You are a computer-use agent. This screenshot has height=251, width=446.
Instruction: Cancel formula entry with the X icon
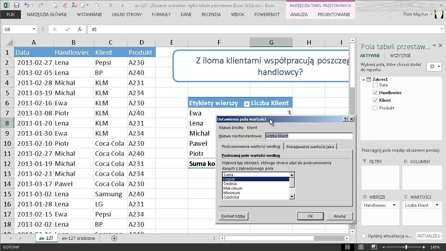click(x=54, y=29)
